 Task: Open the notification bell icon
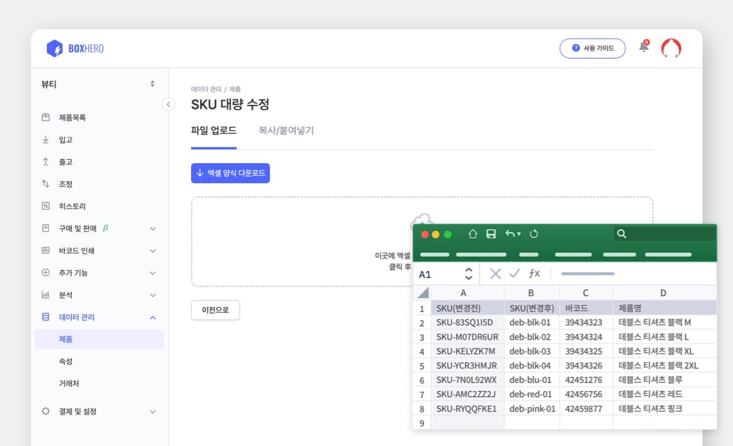click(x=644, y=46)
